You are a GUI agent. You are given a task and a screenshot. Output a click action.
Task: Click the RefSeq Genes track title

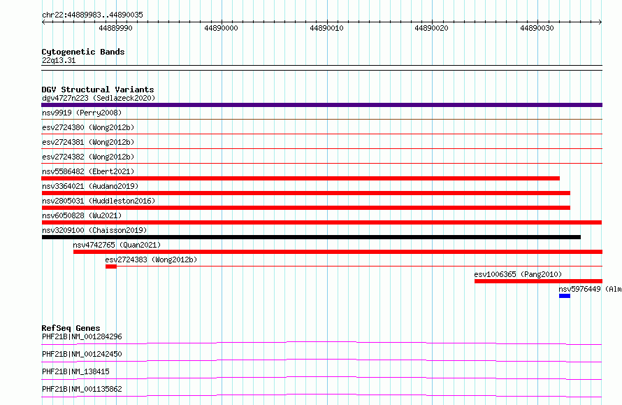pos(71,328)
